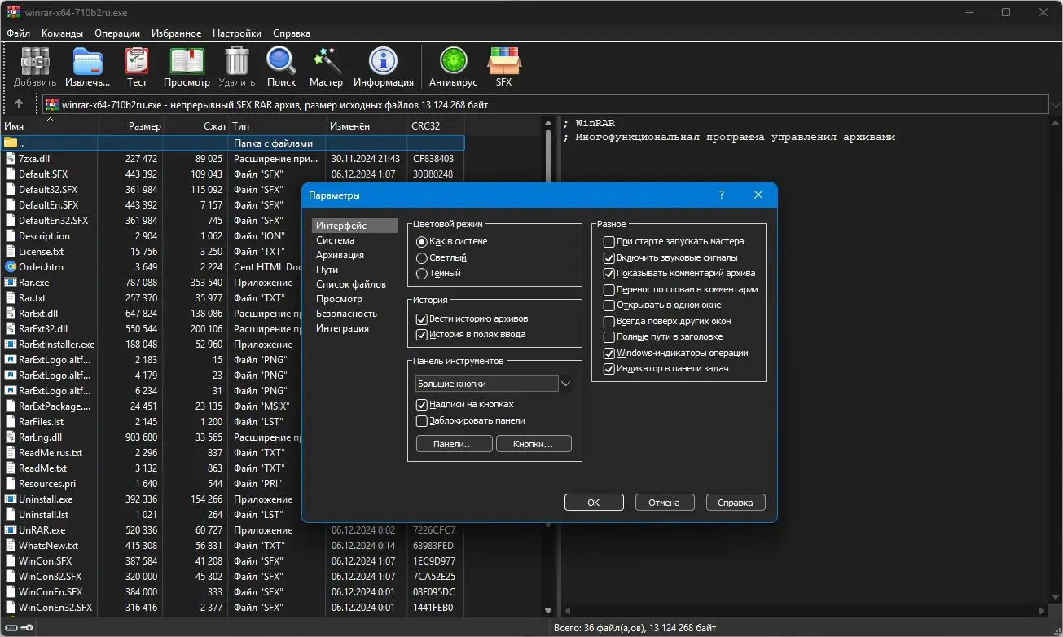Open the Операции menu

pyautogui.click(x=117, y=33)
